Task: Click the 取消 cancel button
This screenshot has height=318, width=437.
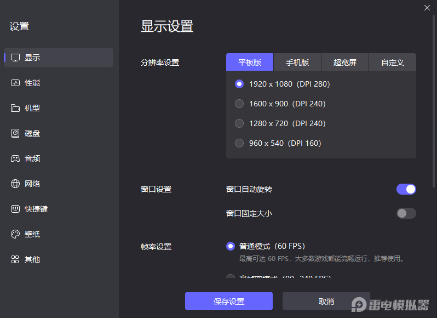Action: pos(326,301)
